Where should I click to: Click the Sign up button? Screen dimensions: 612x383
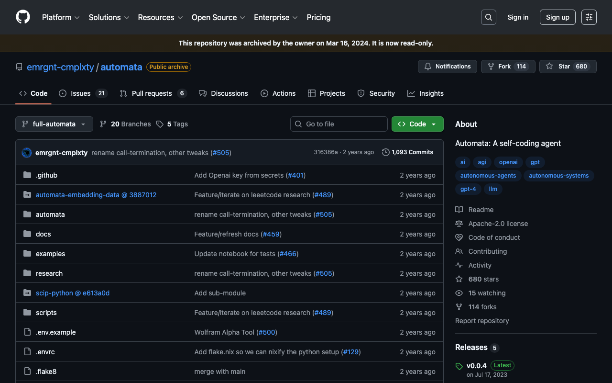(557, 17)
